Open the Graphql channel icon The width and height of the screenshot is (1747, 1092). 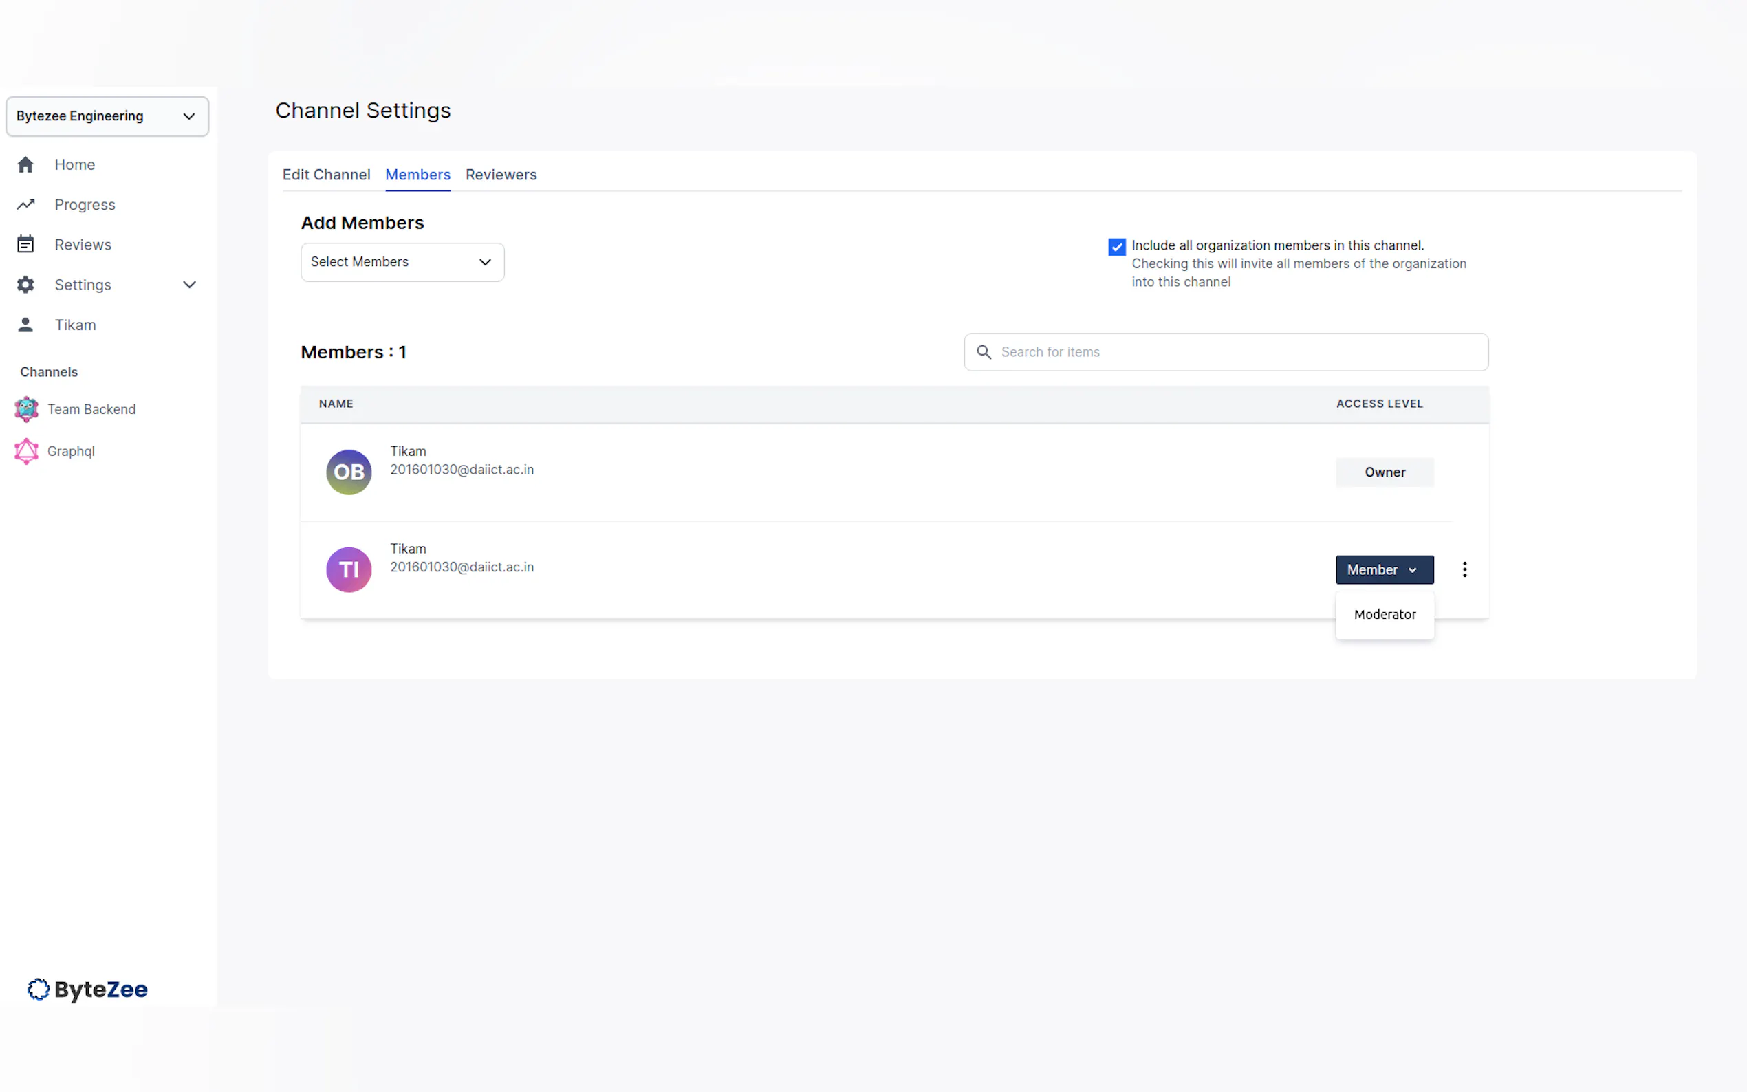27,451
